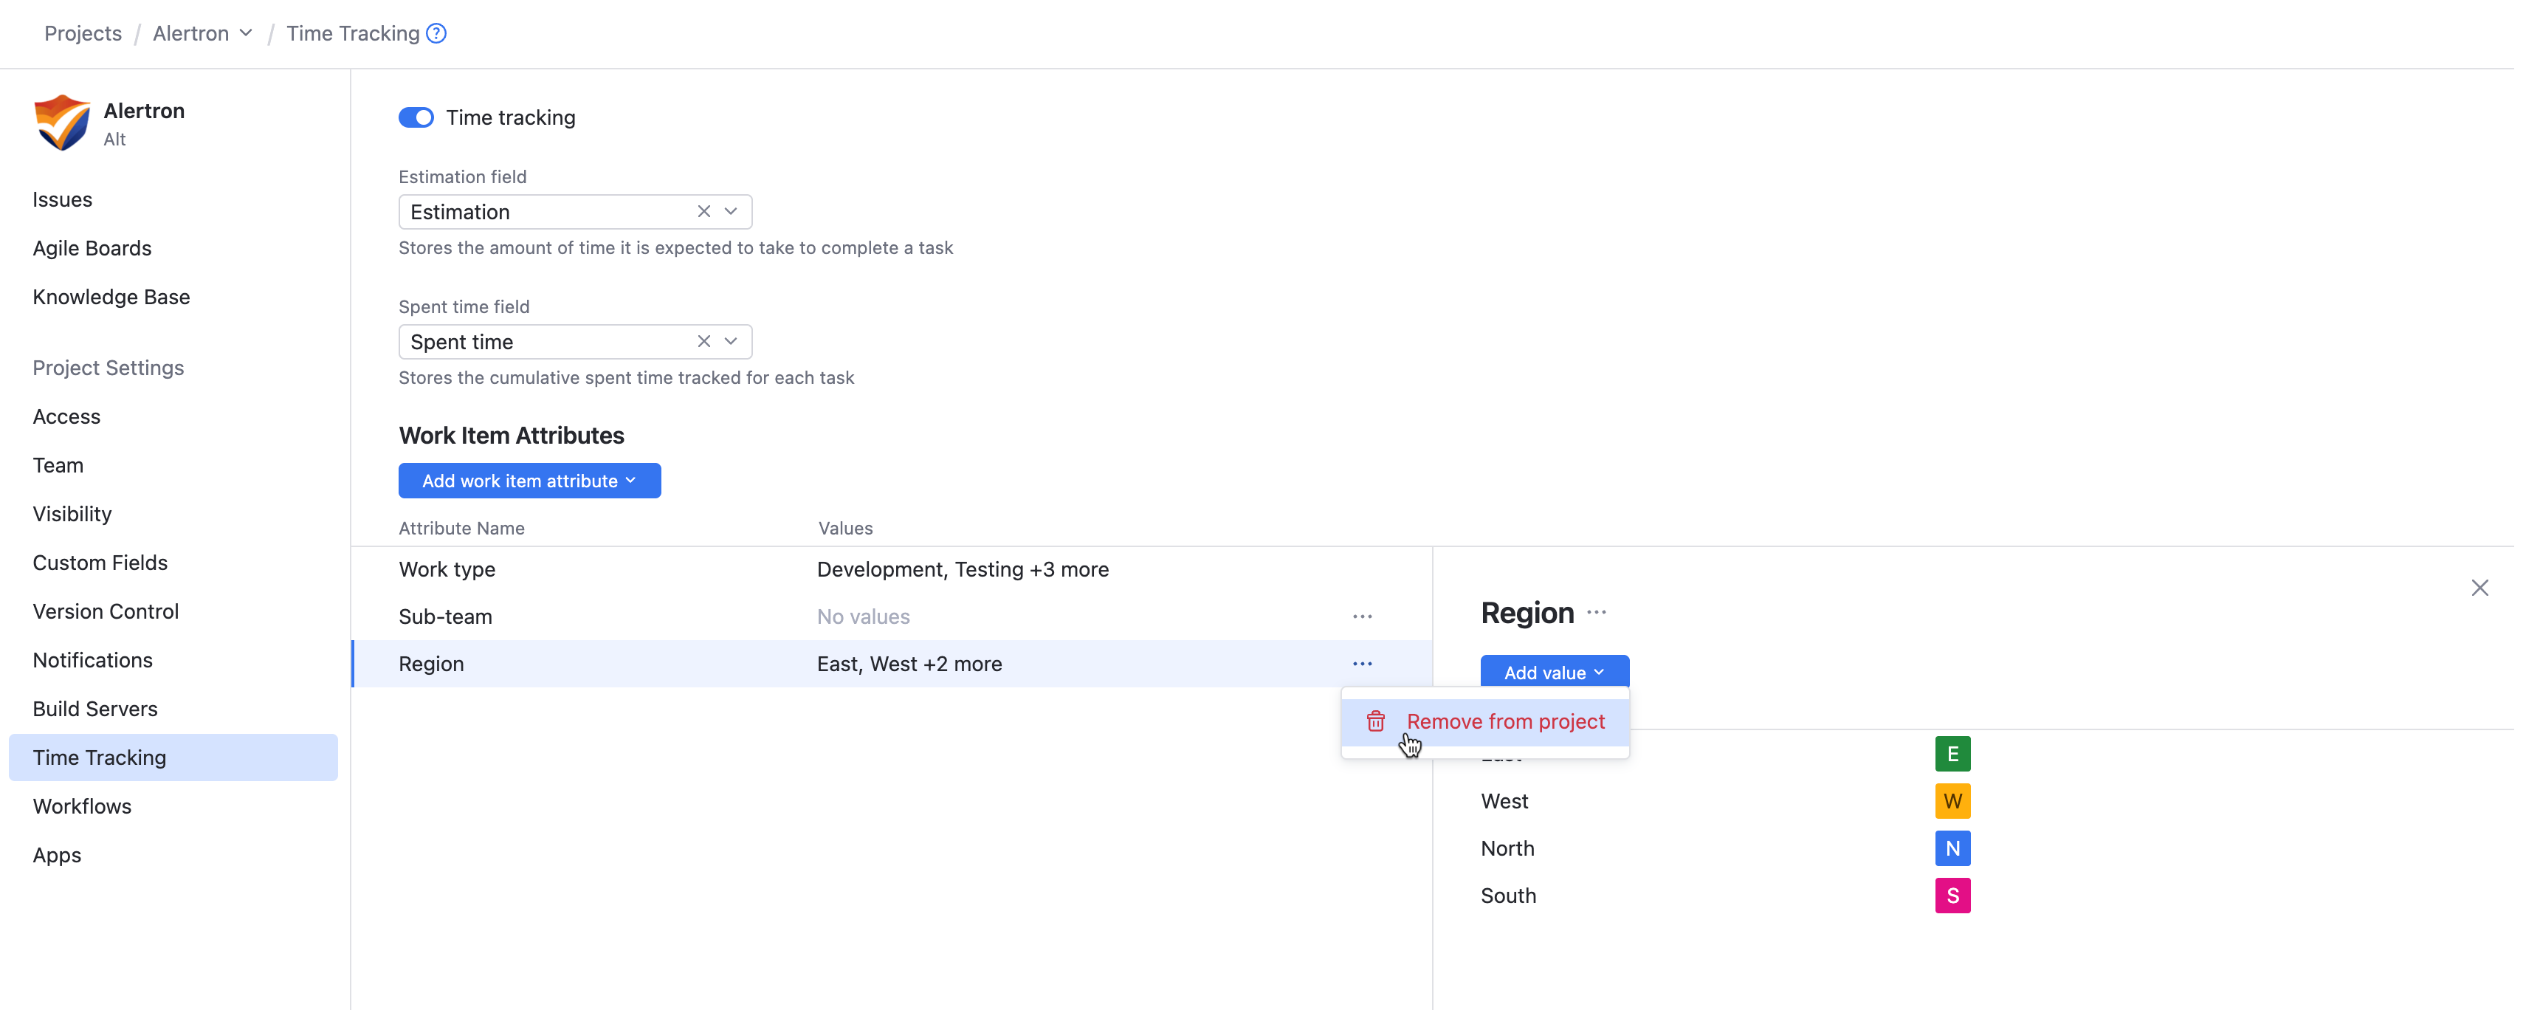This screenshot has width=2526, height=1010.
Task: Click trash icon for Remove from project
Action: click(1374, 722)
